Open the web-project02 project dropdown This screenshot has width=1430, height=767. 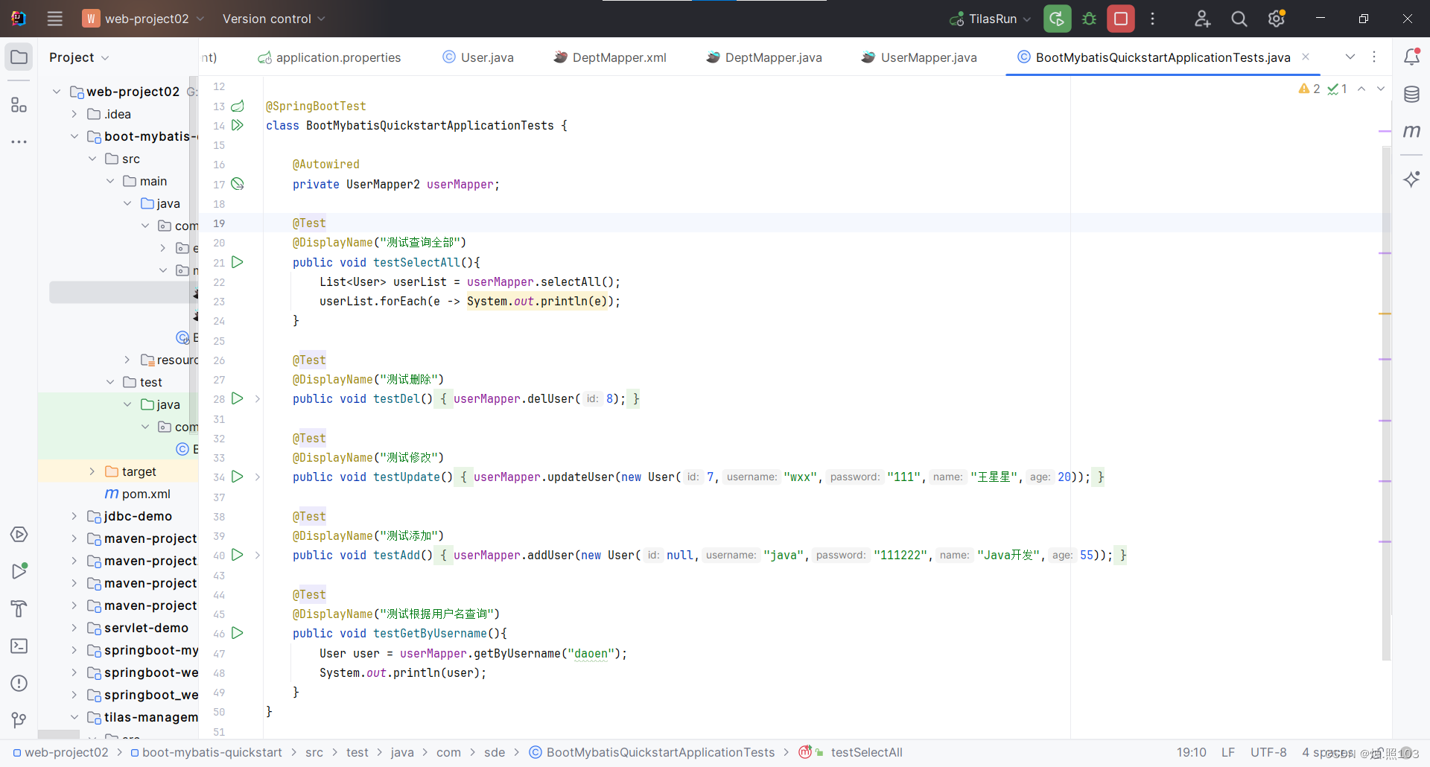coord(143,19)
